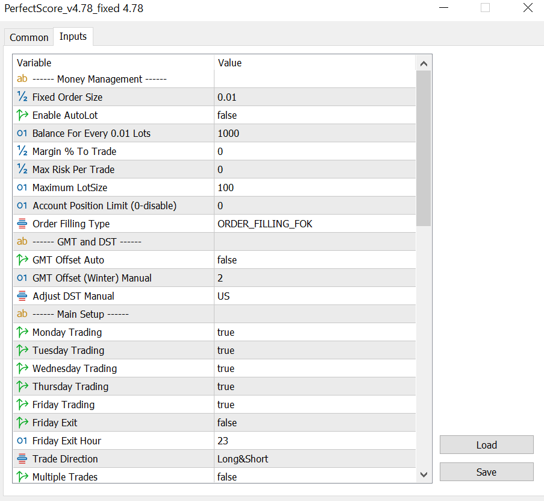The width and height of the screenshot is (544, 501).
Task: Click the integer icon beside Maximum LotSize
Action: (22, 187)
